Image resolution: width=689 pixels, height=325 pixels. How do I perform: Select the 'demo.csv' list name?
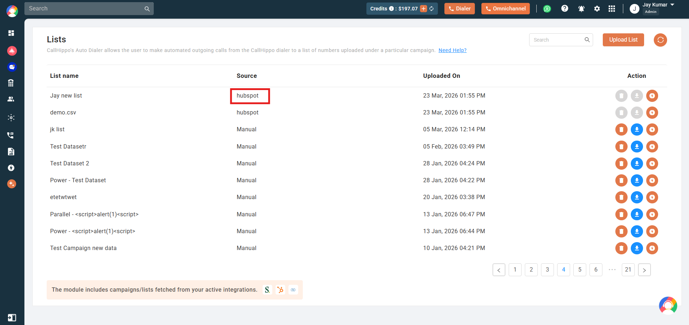(x=63, y=112)
